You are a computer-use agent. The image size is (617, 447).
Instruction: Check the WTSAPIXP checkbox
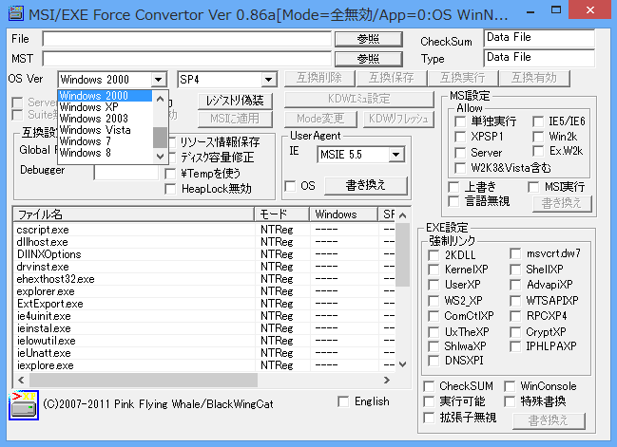[515, 301]
